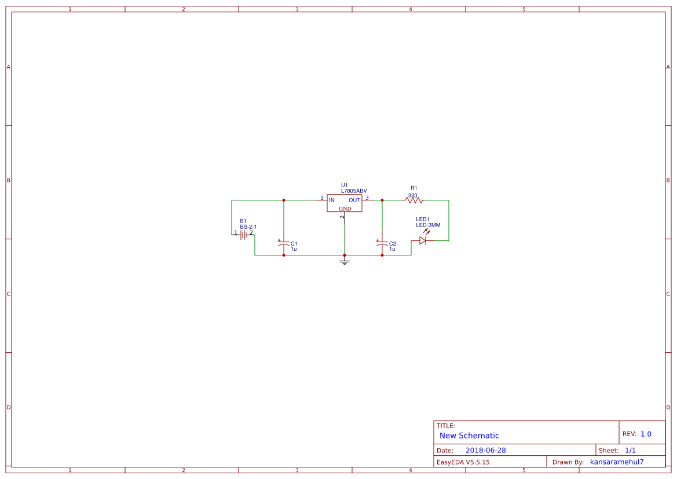Viewport: 677px width, 479px height.
Task: Select the LED1 LED-3MM diode symbol
Action: coord(423,241)
